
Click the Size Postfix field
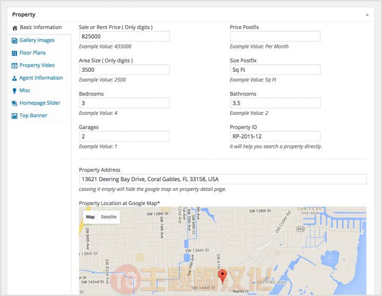(x=275, y=70)
